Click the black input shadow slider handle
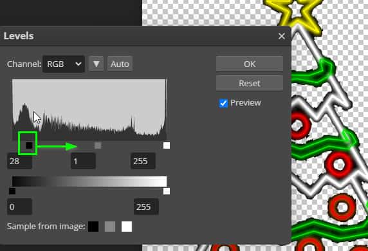368x251 pixels. (x=29, y=145)
